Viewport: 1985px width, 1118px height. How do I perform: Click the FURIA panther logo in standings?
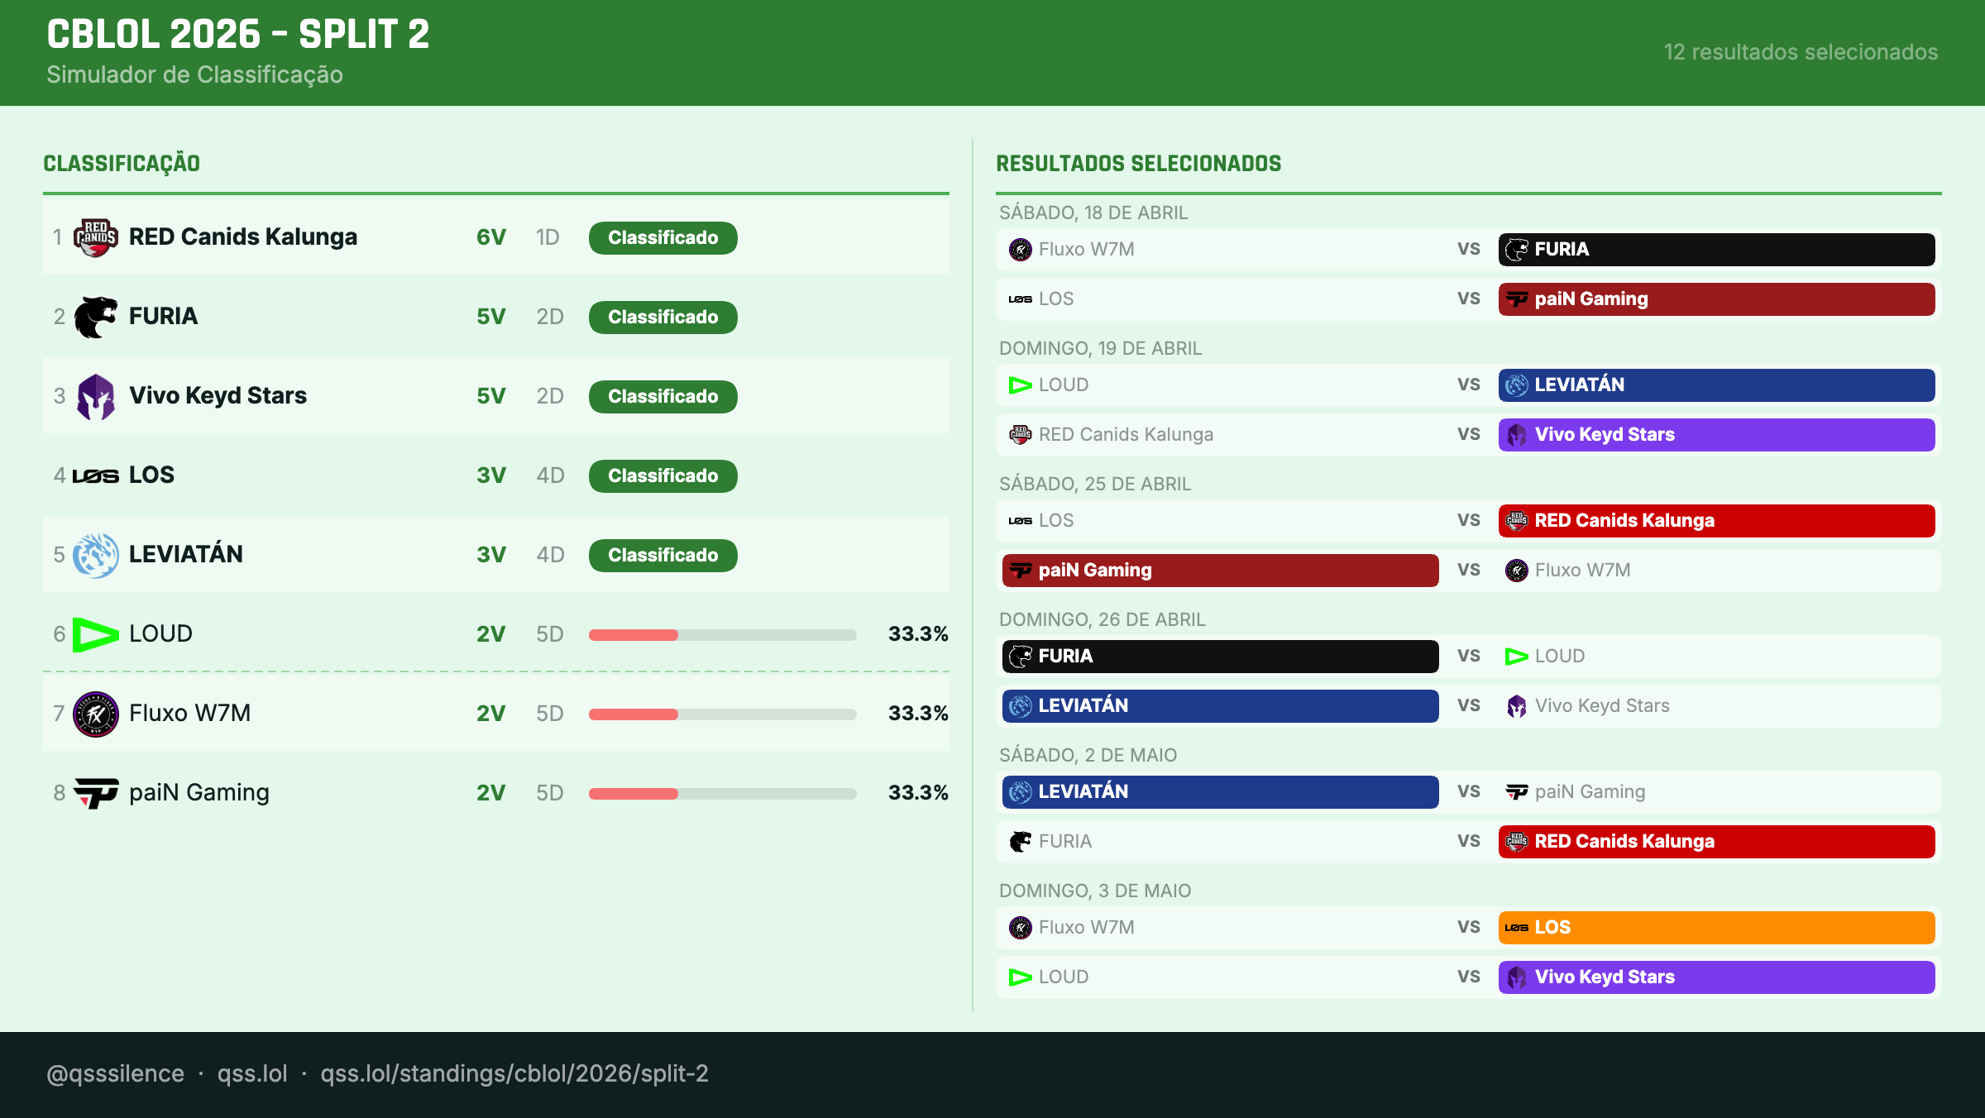(x=96, y=317)
